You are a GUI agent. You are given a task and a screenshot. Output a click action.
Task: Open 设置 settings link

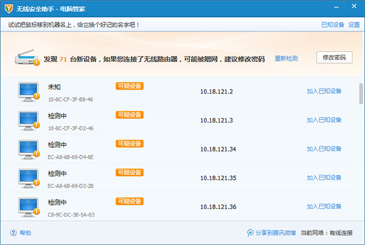(354, 25)
